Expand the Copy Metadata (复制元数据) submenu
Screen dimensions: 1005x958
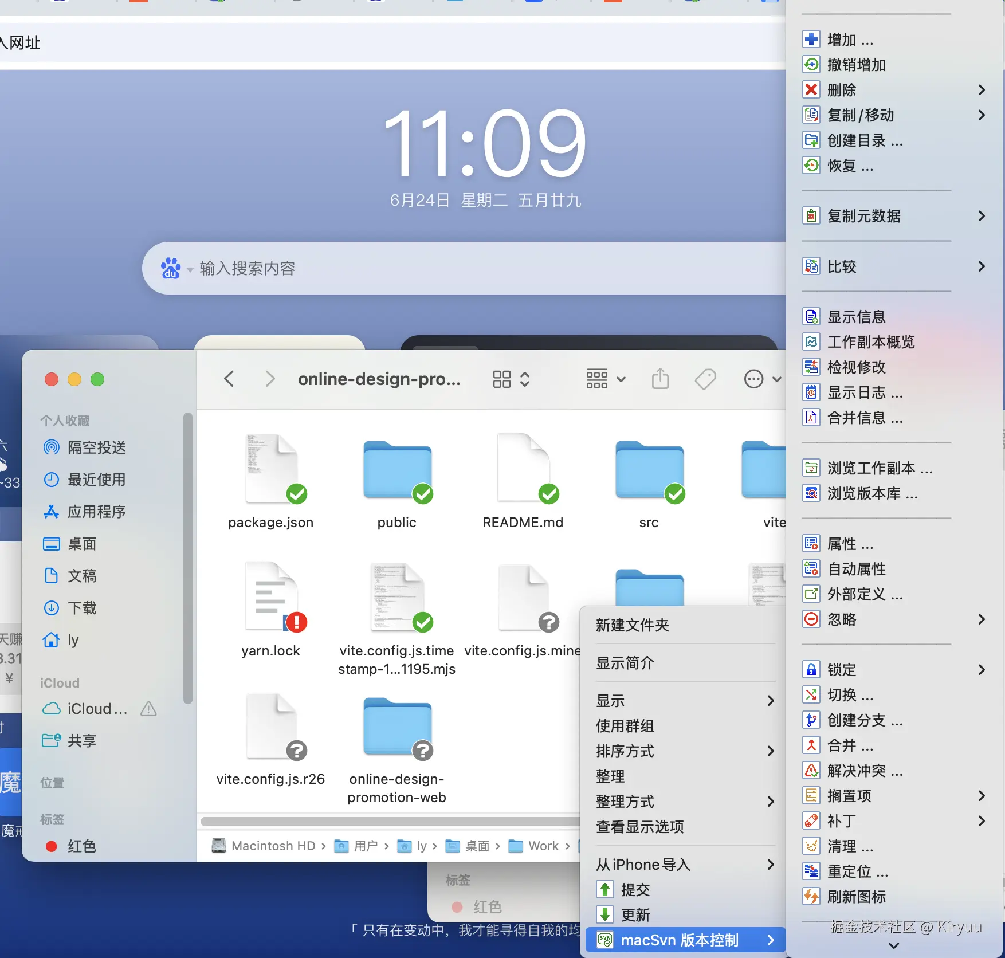[982, 216]
